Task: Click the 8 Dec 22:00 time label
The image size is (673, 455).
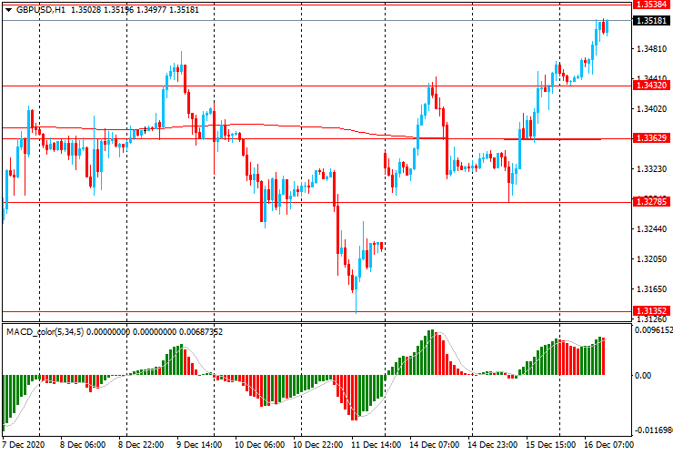Action: 142,446
